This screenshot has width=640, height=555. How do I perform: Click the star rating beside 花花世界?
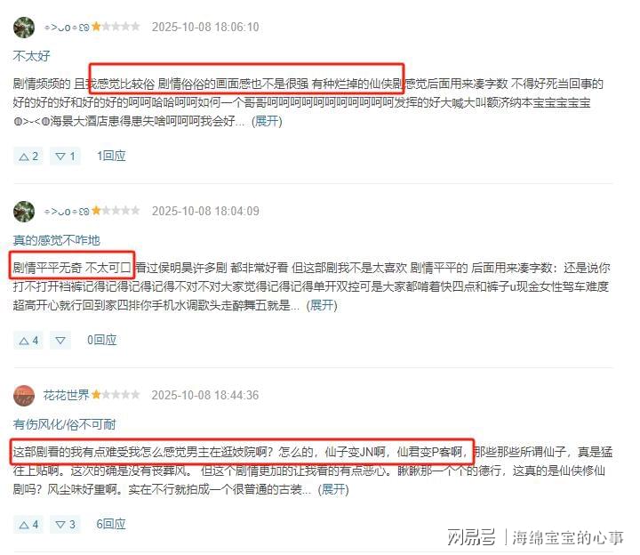pyautogui.click(x=116, y=395)
